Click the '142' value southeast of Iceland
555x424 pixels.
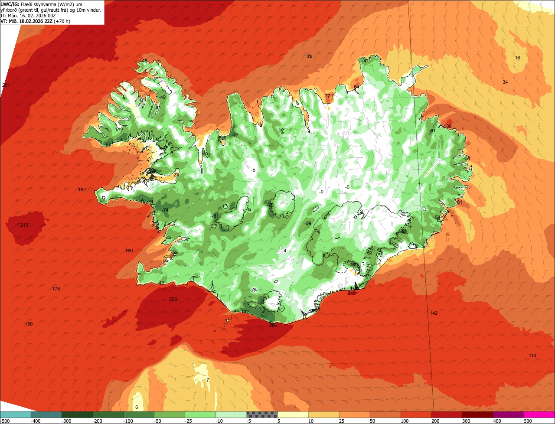click(434, 313)
